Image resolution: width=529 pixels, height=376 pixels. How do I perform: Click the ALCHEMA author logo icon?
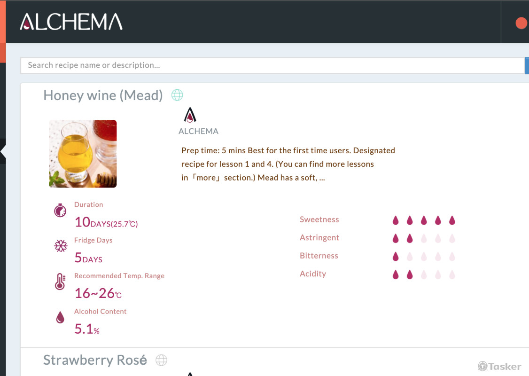pos(190,115)
